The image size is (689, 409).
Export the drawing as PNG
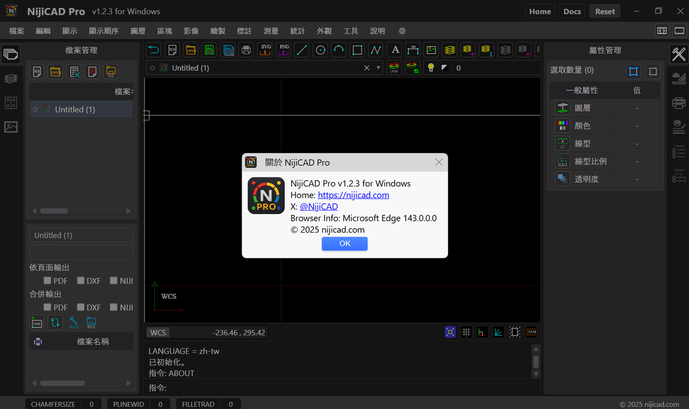(283, 49)
